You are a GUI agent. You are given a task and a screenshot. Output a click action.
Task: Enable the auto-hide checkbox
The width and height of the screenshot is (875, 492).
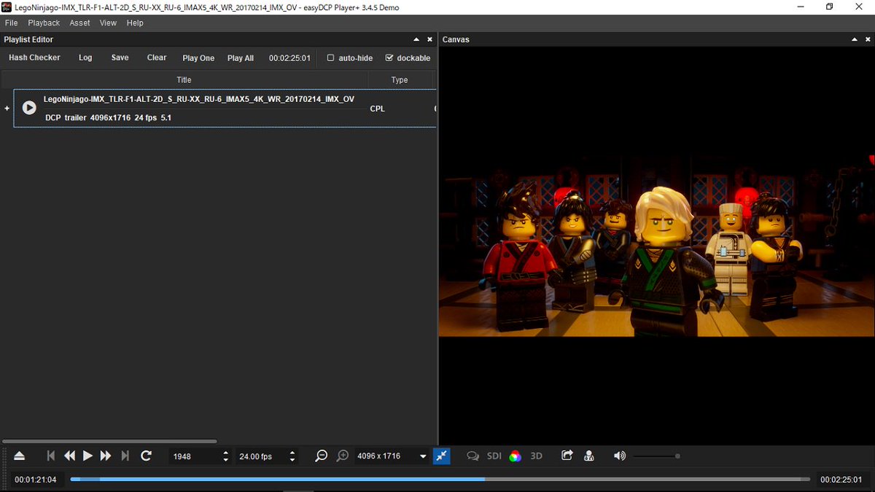pyautogui.click(x=330, y=58)
